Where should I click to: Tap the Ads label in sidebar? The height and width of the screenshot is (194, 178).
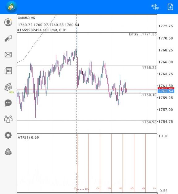coord(11,92)
